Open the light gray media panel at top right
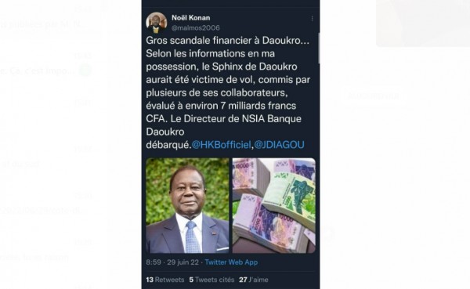Viewport: 470px width, 289px height. pos(423,23)
